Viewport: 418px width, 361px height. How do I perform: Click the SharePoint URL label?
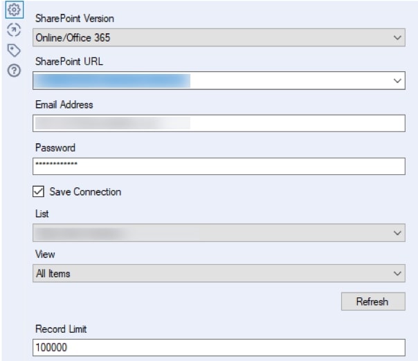[69, 62]
